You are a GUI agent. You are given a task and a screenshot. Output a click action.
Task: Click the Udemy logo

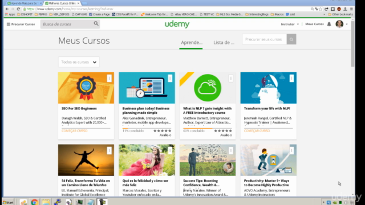point(177,24)
